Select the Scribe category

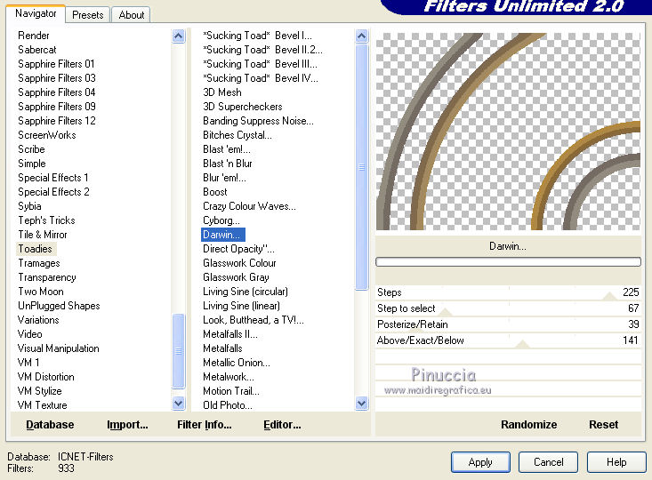click(x=31, y=149)
